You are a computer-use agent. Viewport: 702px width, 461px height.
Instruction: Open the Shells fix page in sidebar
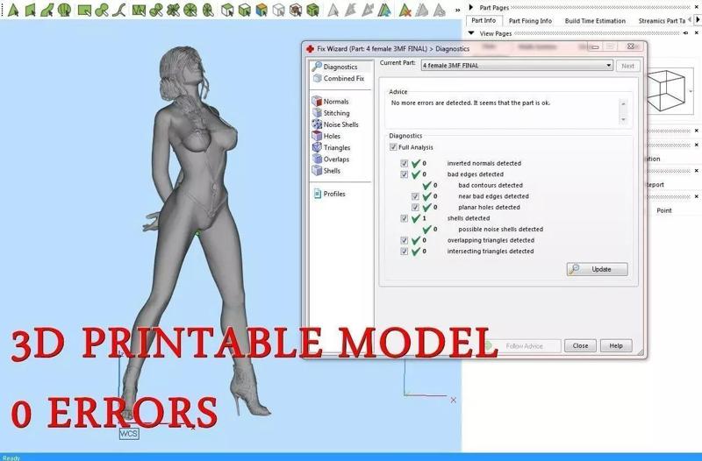point(326,171)
